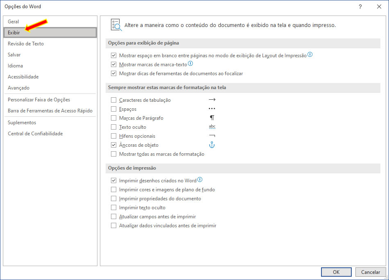
Task: Check Marcas de Parágrafo box
Action: (113, 118)
